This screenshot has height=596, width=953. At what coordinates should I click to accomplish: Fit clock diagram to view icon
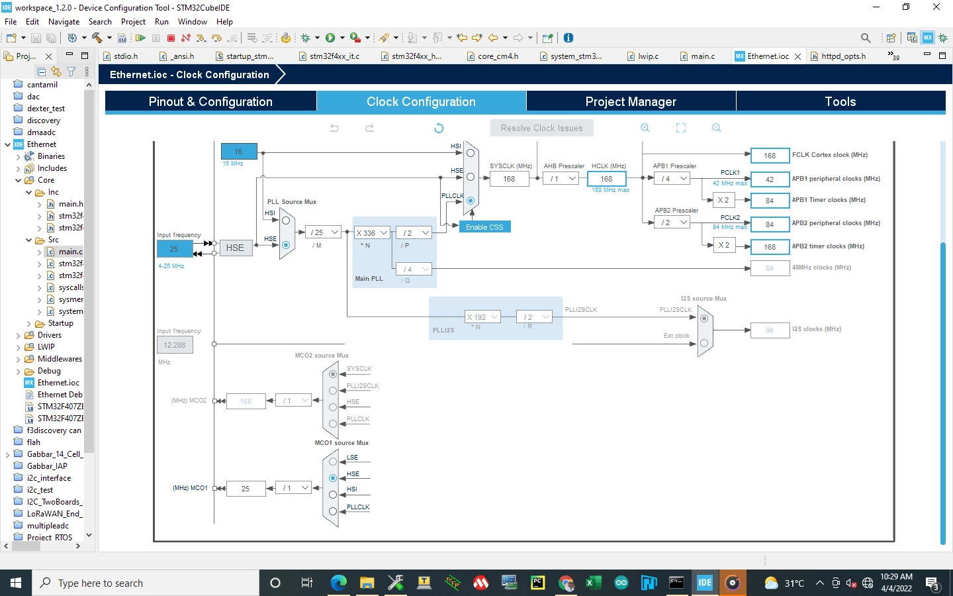681,128
